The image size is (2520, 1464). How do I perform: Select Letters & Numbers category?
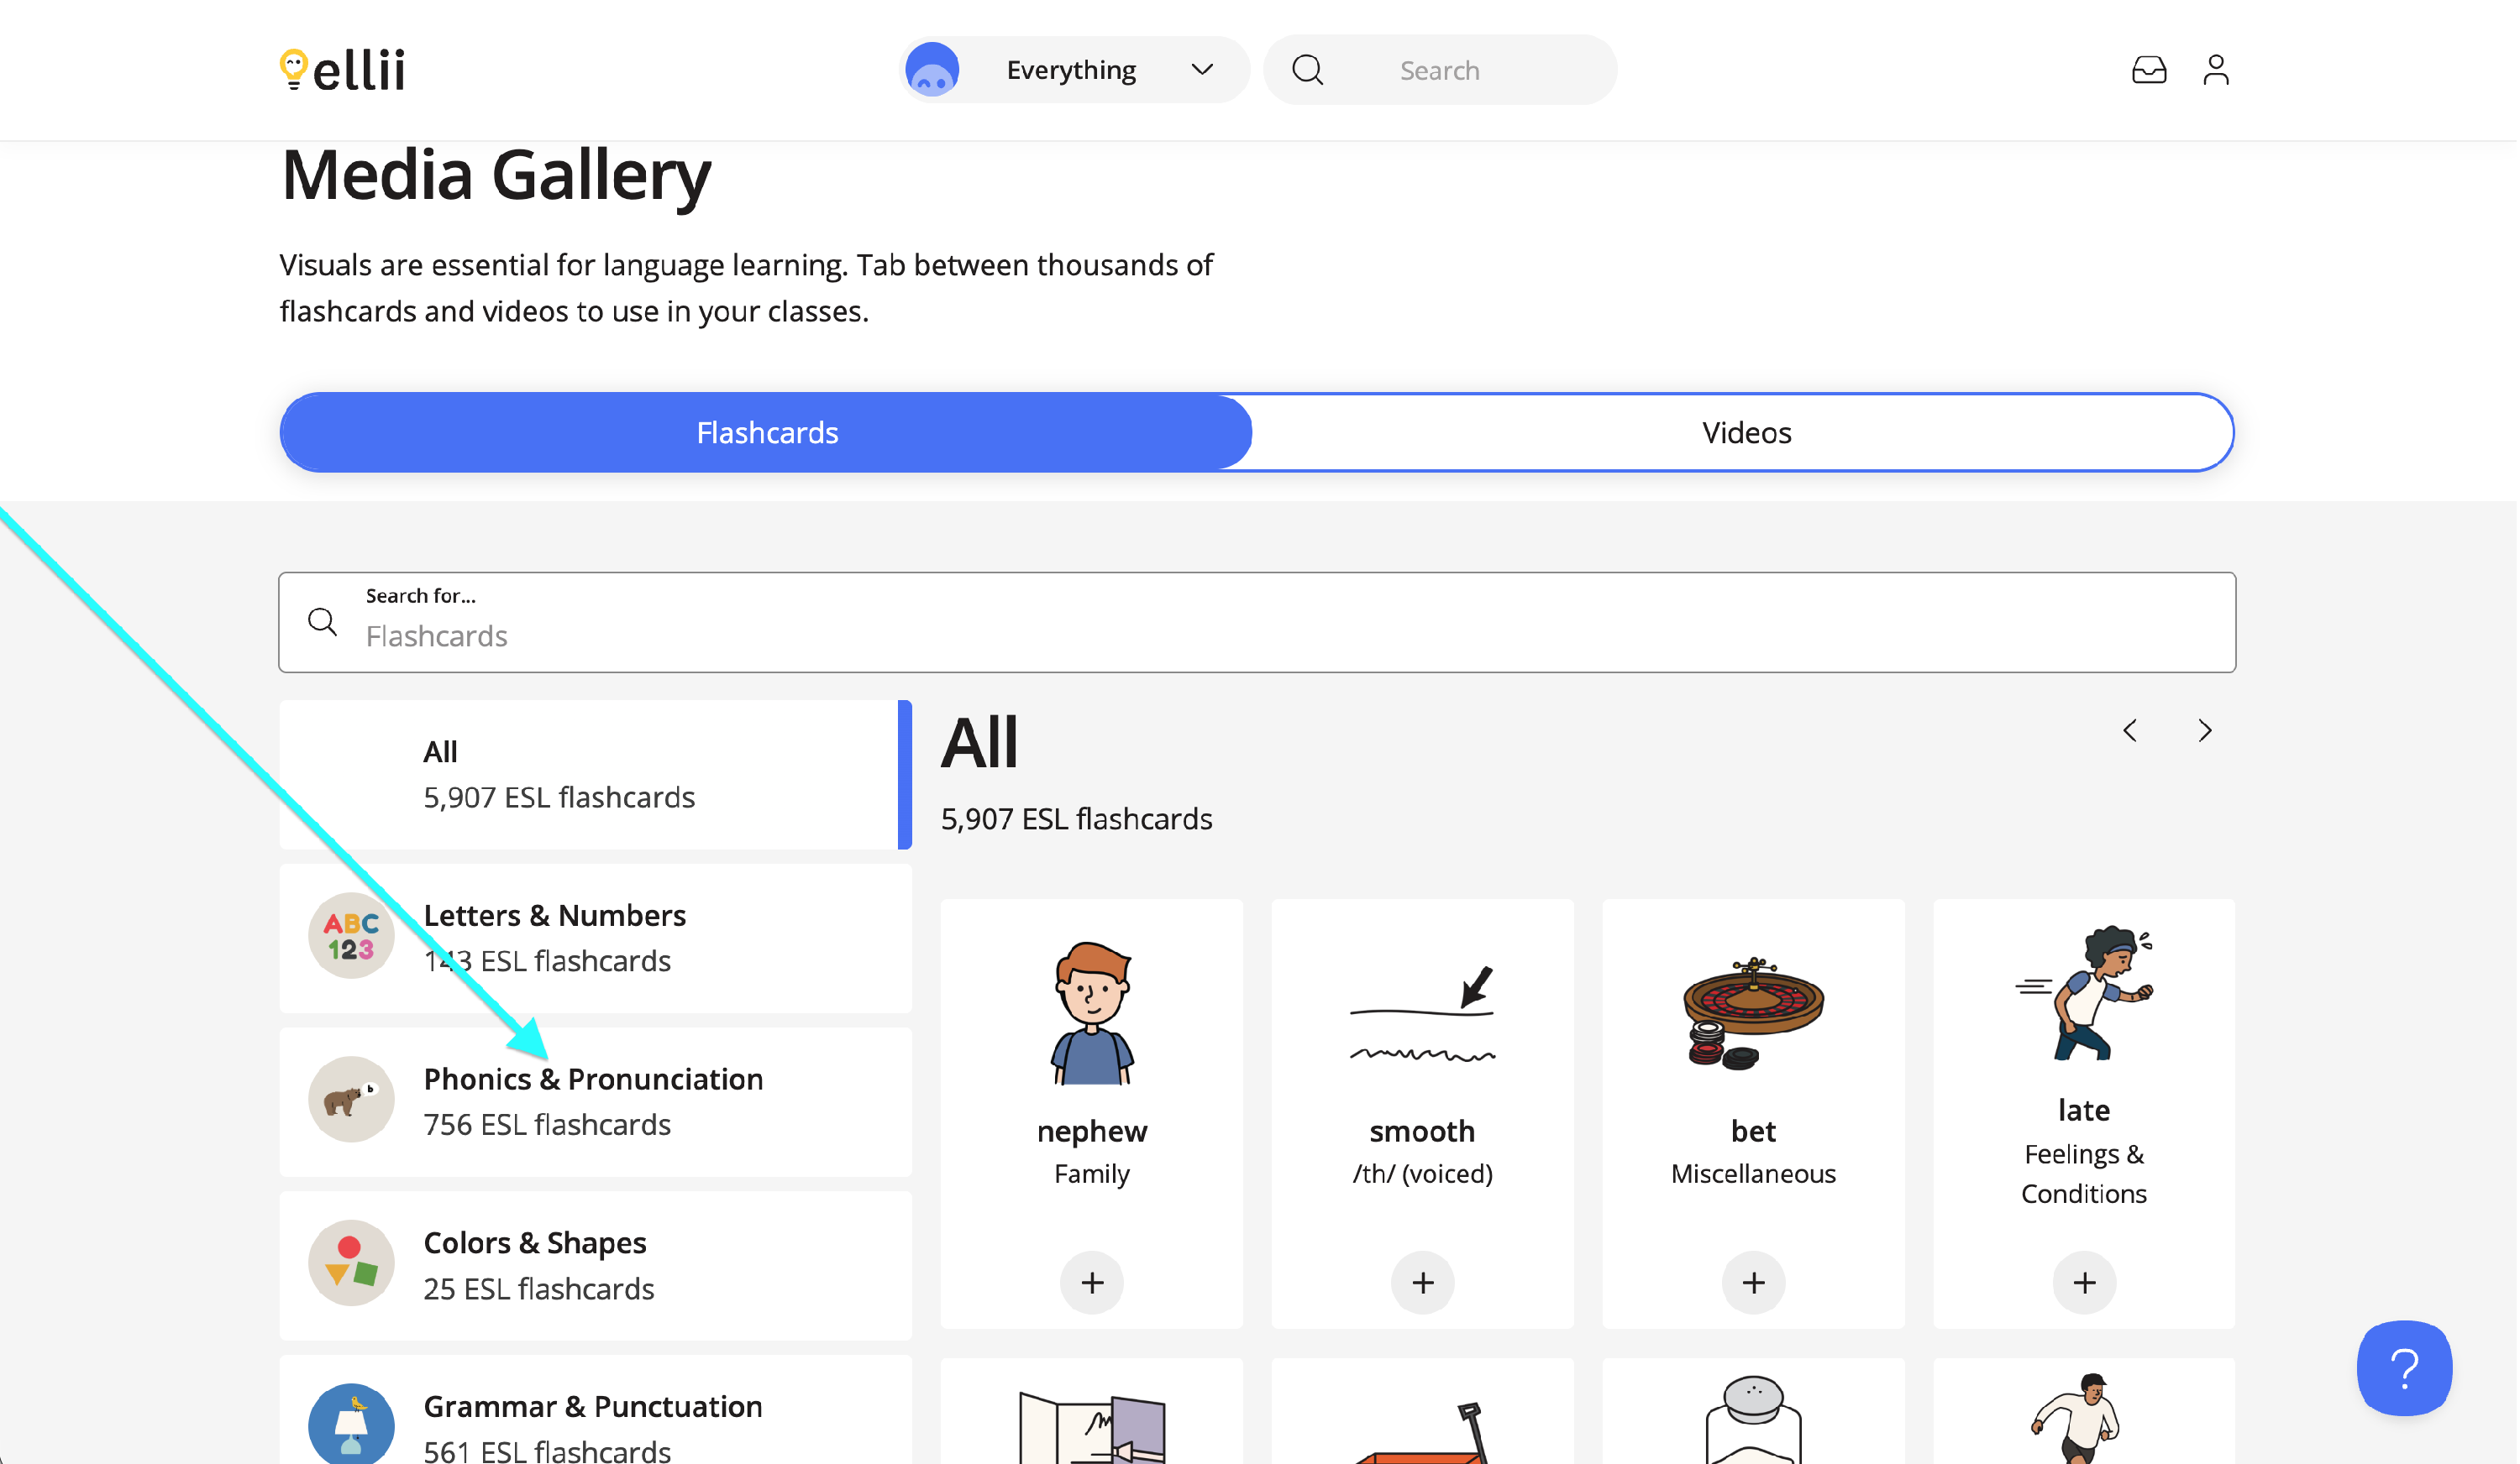(x=596, y=939)
